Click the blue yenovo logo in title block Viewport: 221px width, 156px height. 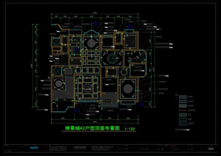click(x=34, y=148)
